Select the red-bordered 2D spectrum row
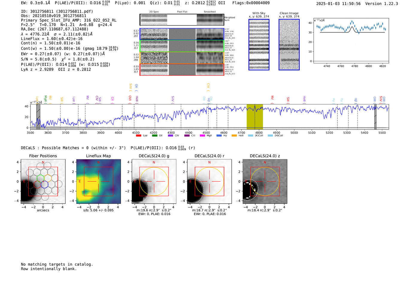Viewport: 419px width, 285px height. (182, 70)
